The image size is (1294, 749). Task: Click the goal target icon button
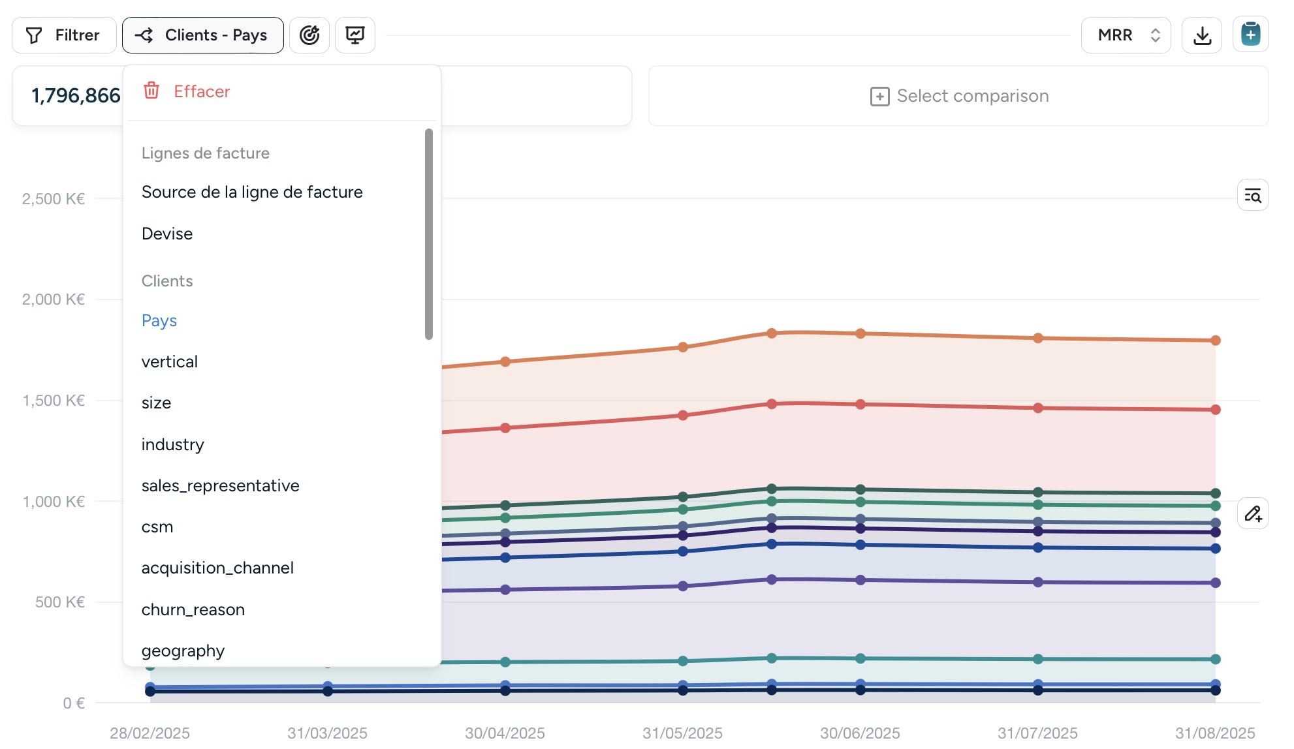(x=309, y=35)
